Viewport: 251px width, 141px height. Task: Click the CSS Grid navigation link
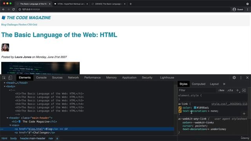coord(32,25)
